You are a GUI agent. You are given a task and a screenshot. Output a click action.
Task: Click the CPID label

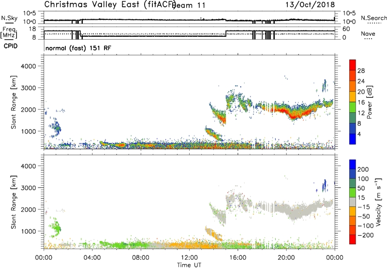pyautogui.click(x=11, y=46)
